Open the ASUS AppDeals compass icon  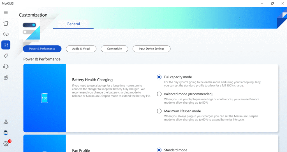point(6,122)
